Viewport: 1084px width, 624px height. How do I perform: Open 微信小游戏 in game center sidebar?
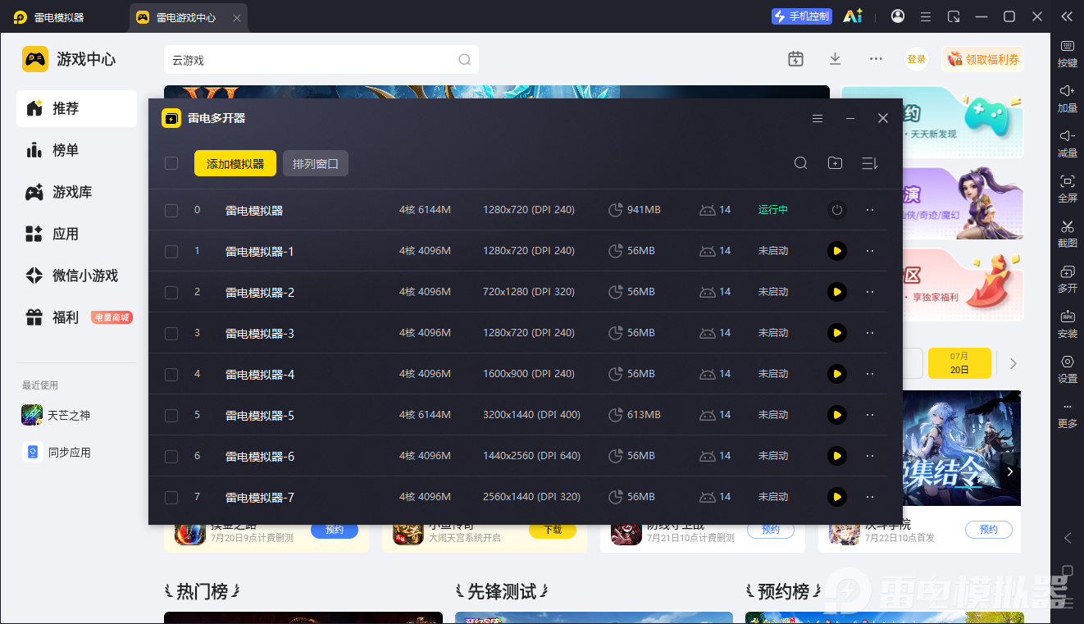[x=76, y=276]
